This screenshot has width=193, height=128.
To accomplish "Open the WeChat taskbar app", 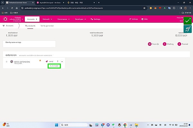I will click(x=113, y=125).
